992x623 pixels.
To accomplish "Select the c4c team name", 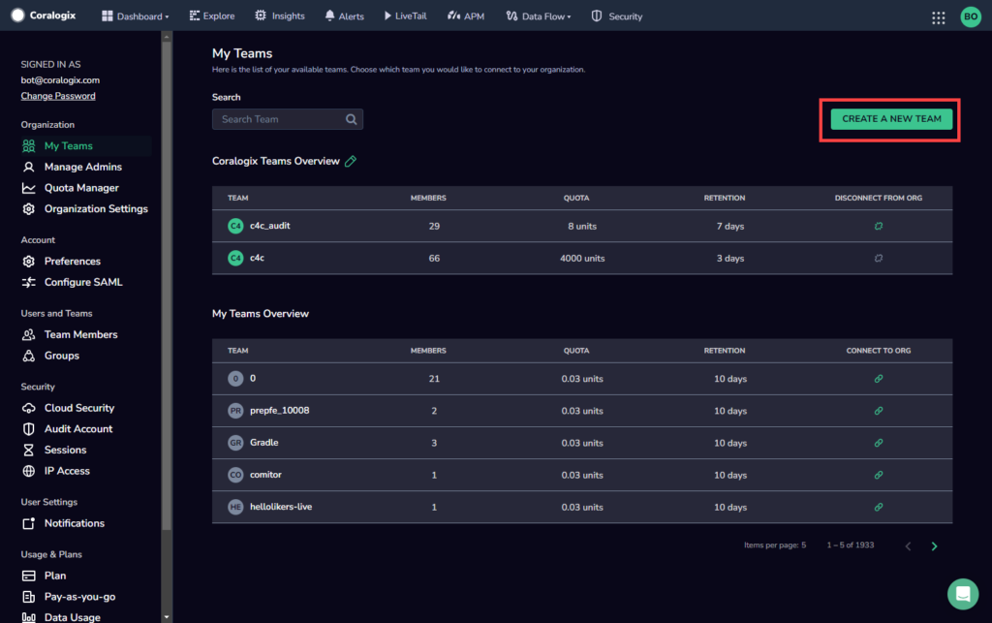I will 257,258.
